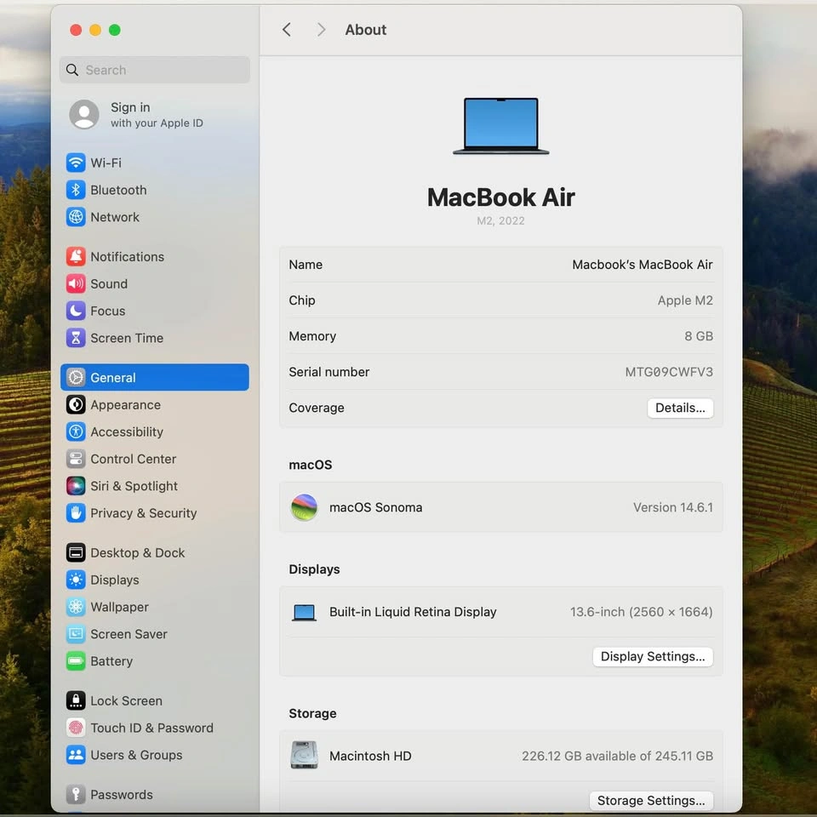Screen dimensions: 817x817
Task: Open Screen Saver icon
Action: point(76,633)
